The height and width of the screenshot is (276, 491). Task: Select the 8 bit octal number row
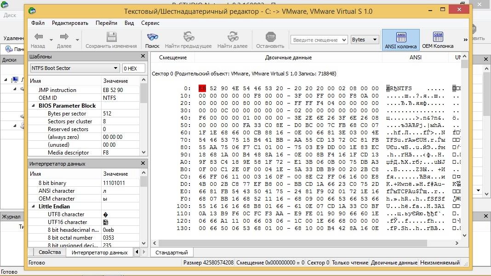pos(84,238)
